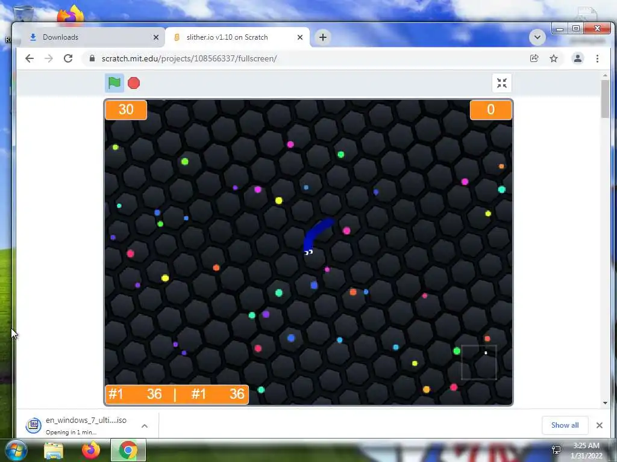This screenshot has height=462, width=617.
Task: Open the Chrome profile avatar menu
Action: click(578, 58)
